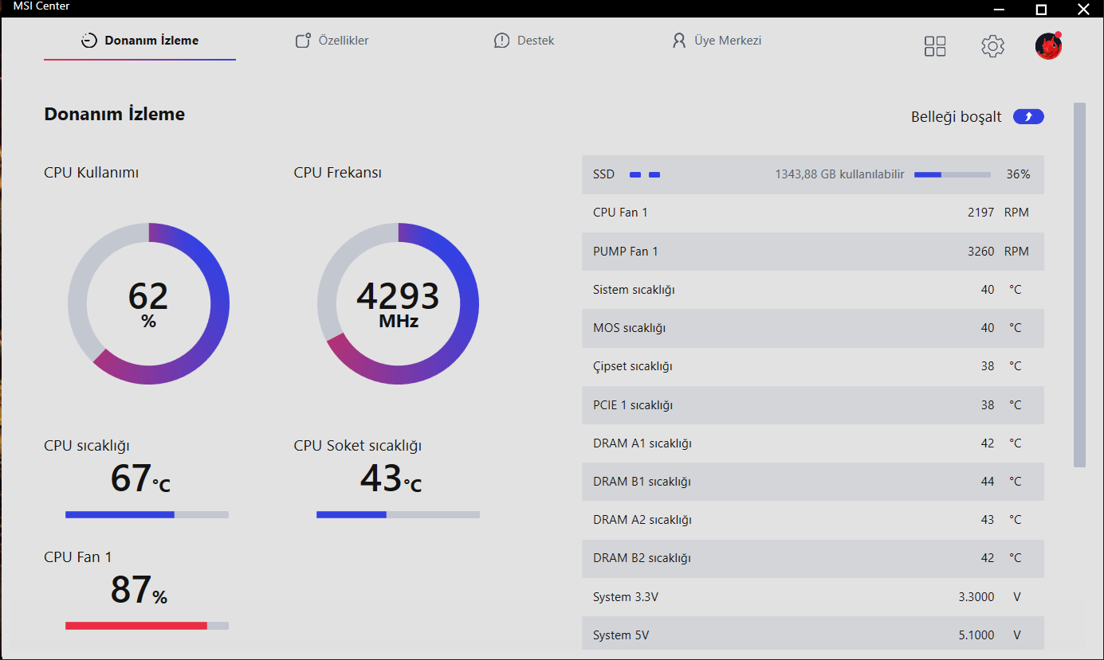1104x660 pixels.
Task: Open the Özellikler tab
Action: [x=332, y=41]
